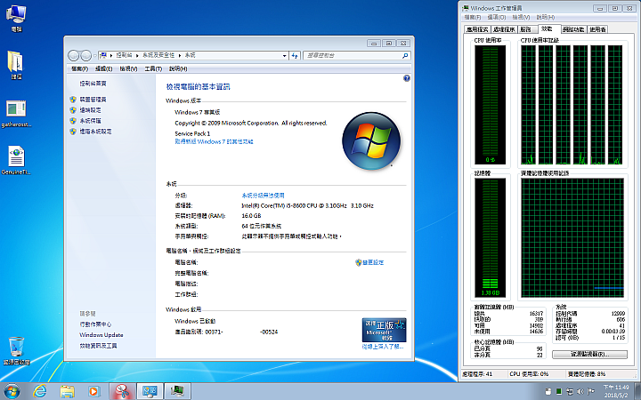Switch to the 應用程式 tab in Task Manager

(x=477, y=29)
